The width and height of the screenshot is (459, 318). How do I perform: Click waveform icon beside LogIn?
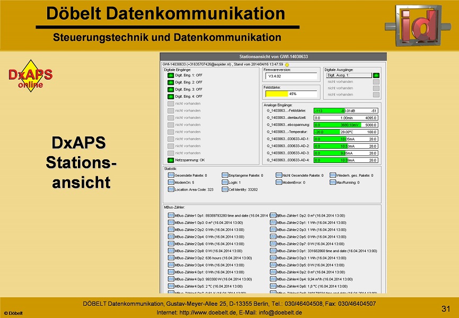click(x=225, y=182)
